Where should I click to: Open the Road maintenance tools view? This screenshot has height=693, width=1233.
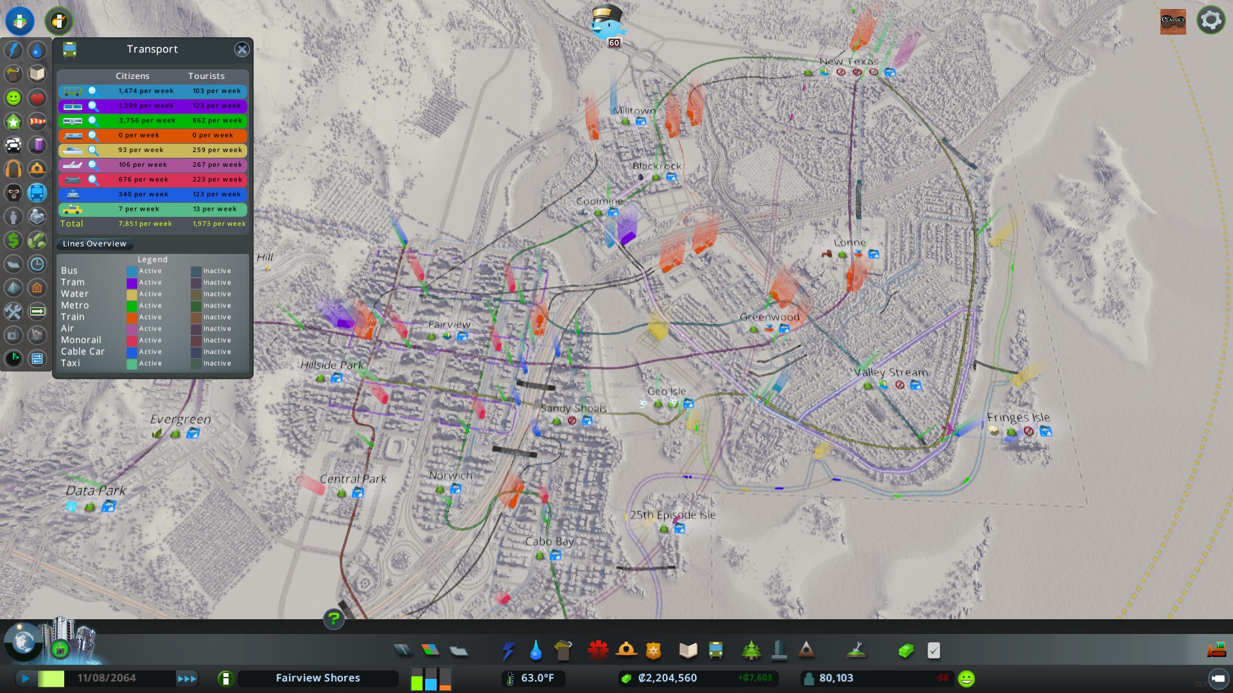tap(13, 311)
